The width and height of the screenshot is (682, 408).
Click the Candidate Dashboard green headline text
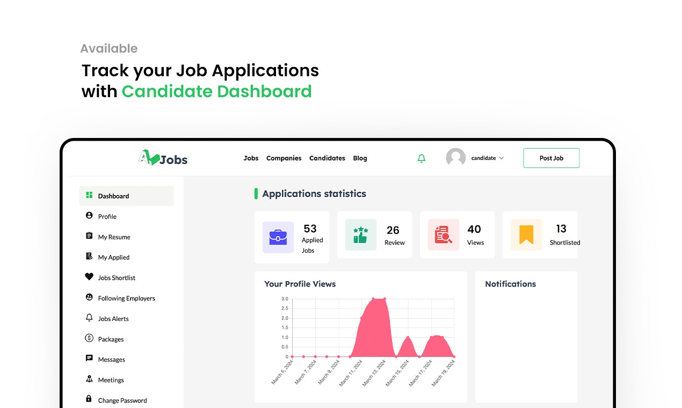point(216,91)
